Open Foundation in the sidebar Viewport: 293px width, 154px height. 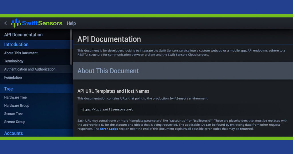[13, 77]
